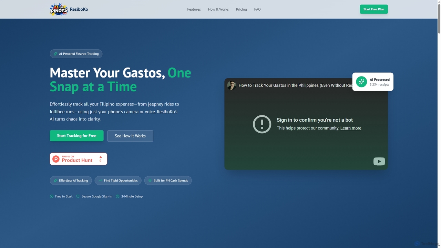Click the location pin icon in Built for PH Cash Spends
The width and height of the screenshot is (441, 248).
[150, 180]
